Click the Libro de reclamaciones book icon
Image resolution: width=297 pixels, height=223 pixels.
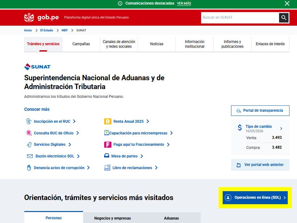[108, 168]
